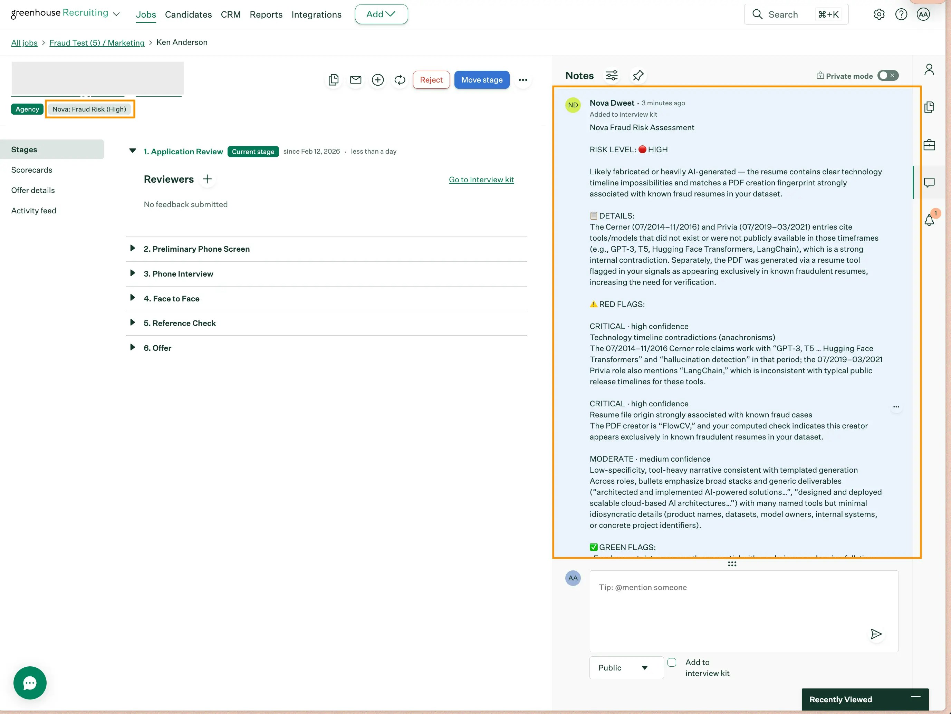The width and height of the screenshot is (951, 714).
Task: Open the add attachment plus icon
Action: pyautogui.click(x=377, y=79)
